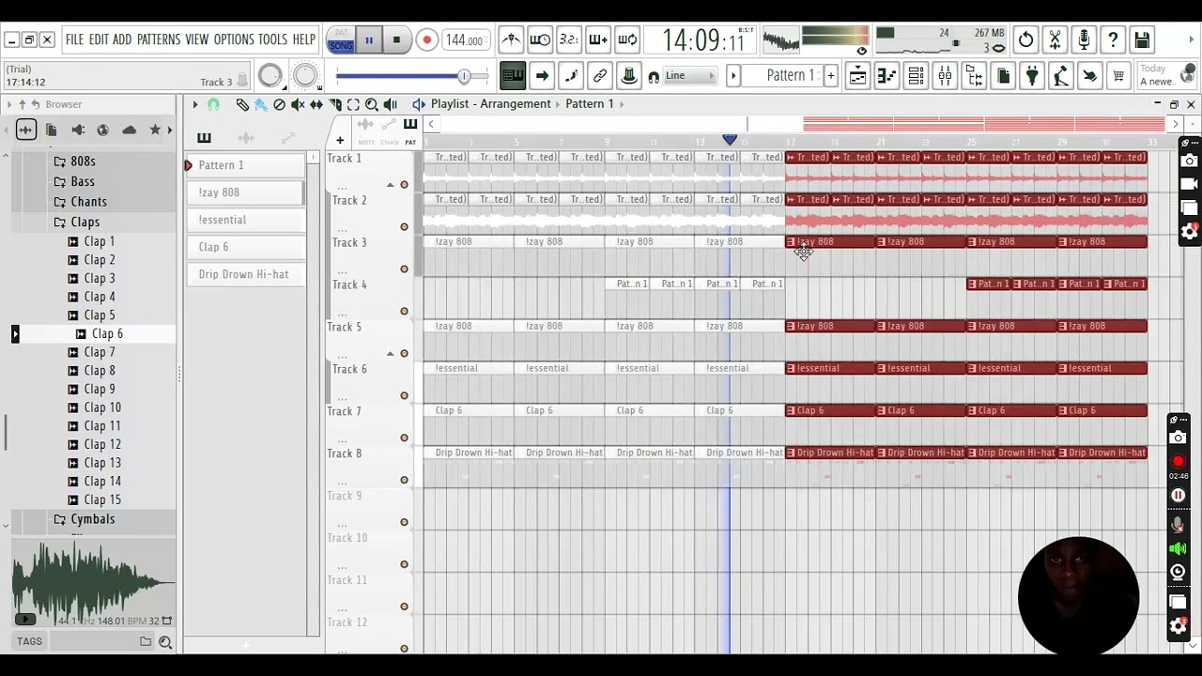Add new pattern with plus button
1202x676 pixels.
830,76
